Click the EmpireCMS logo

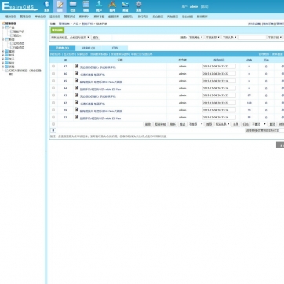coord(20,6)
